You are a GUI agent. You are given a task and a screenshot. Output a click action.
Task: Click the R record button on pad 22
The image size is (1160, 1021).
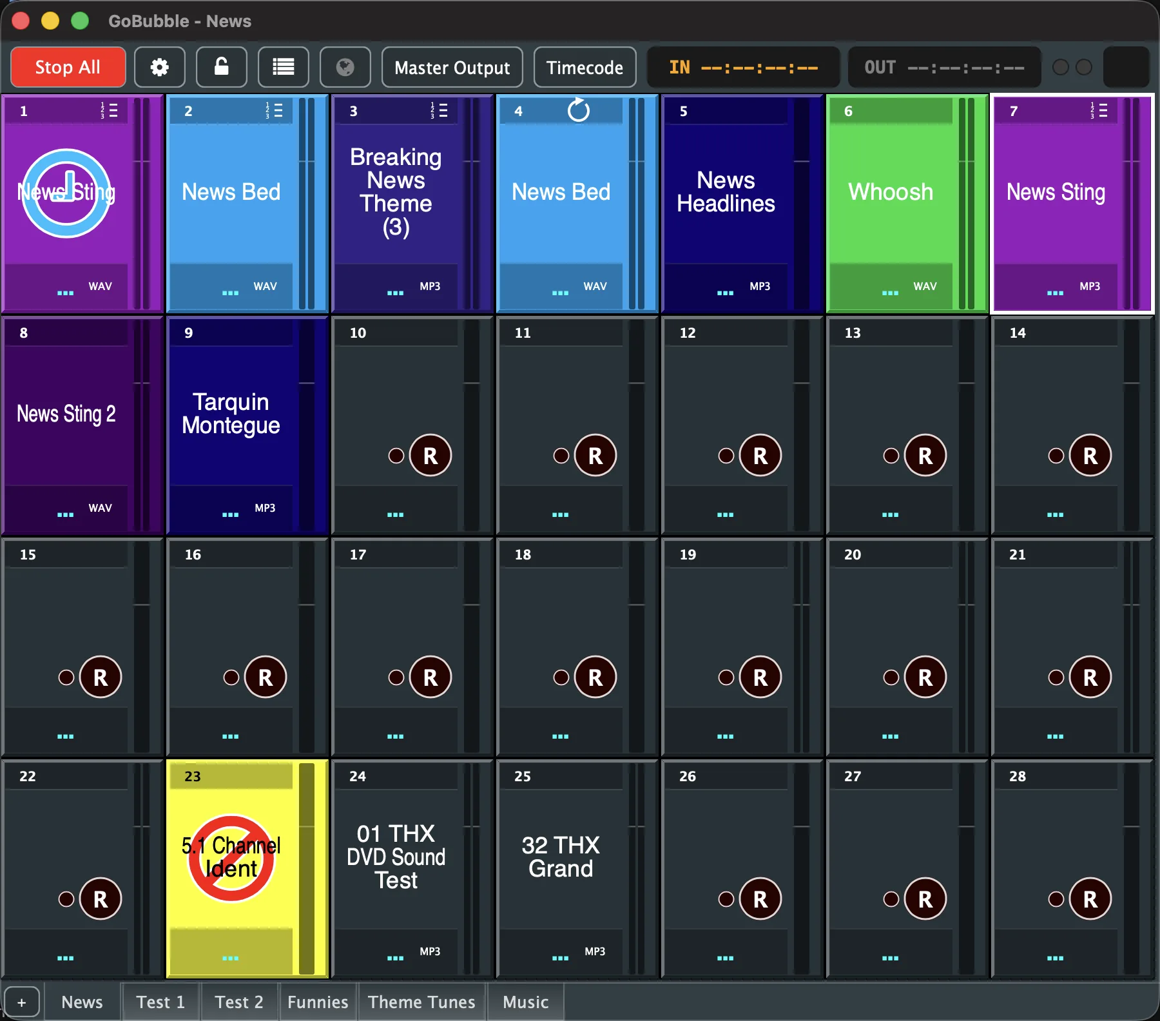pyautogui.click(x=101, y=899)
